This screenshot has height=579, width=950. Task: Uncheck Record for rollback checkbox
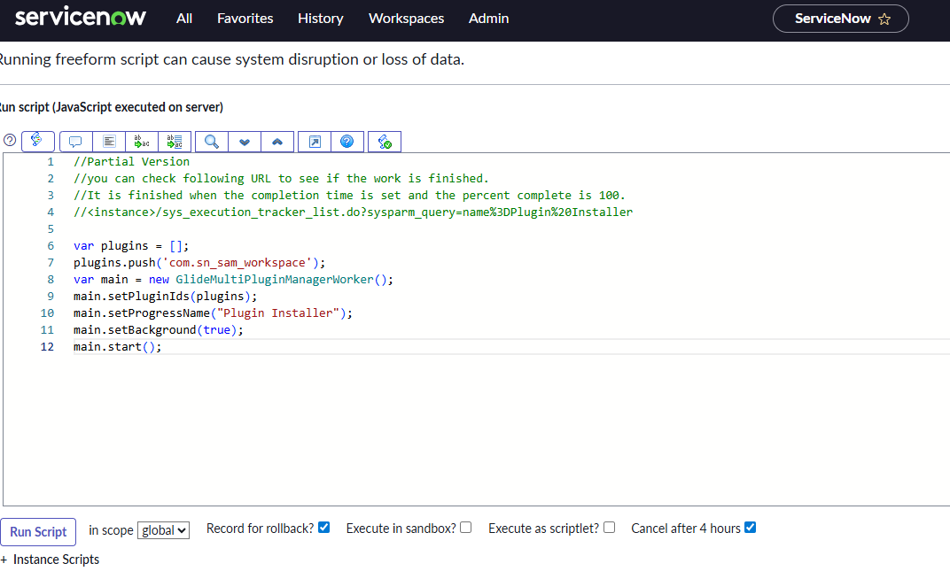[x=323, y=528]
